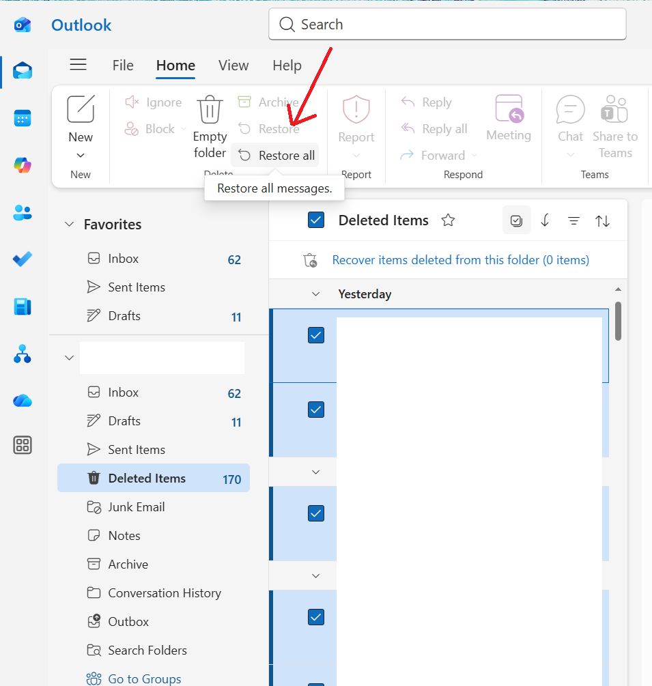Uncheck the first message under Yesterday

(316, 336)
